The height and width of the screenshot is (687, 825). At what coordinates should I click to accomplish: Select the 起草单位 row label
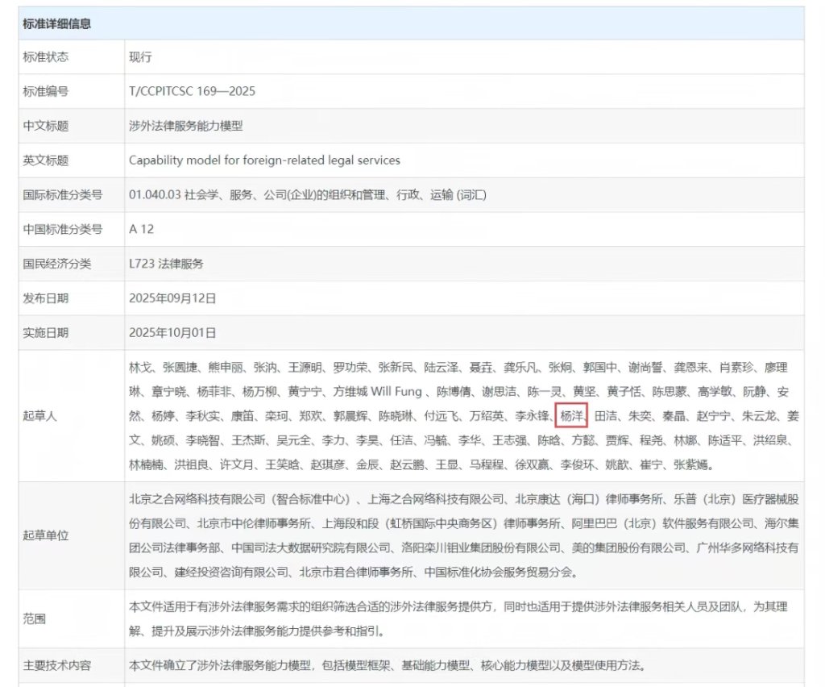point(46,535)
